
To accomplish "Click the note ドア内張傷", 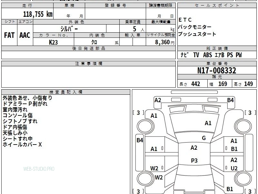I will tap(15, 127).
